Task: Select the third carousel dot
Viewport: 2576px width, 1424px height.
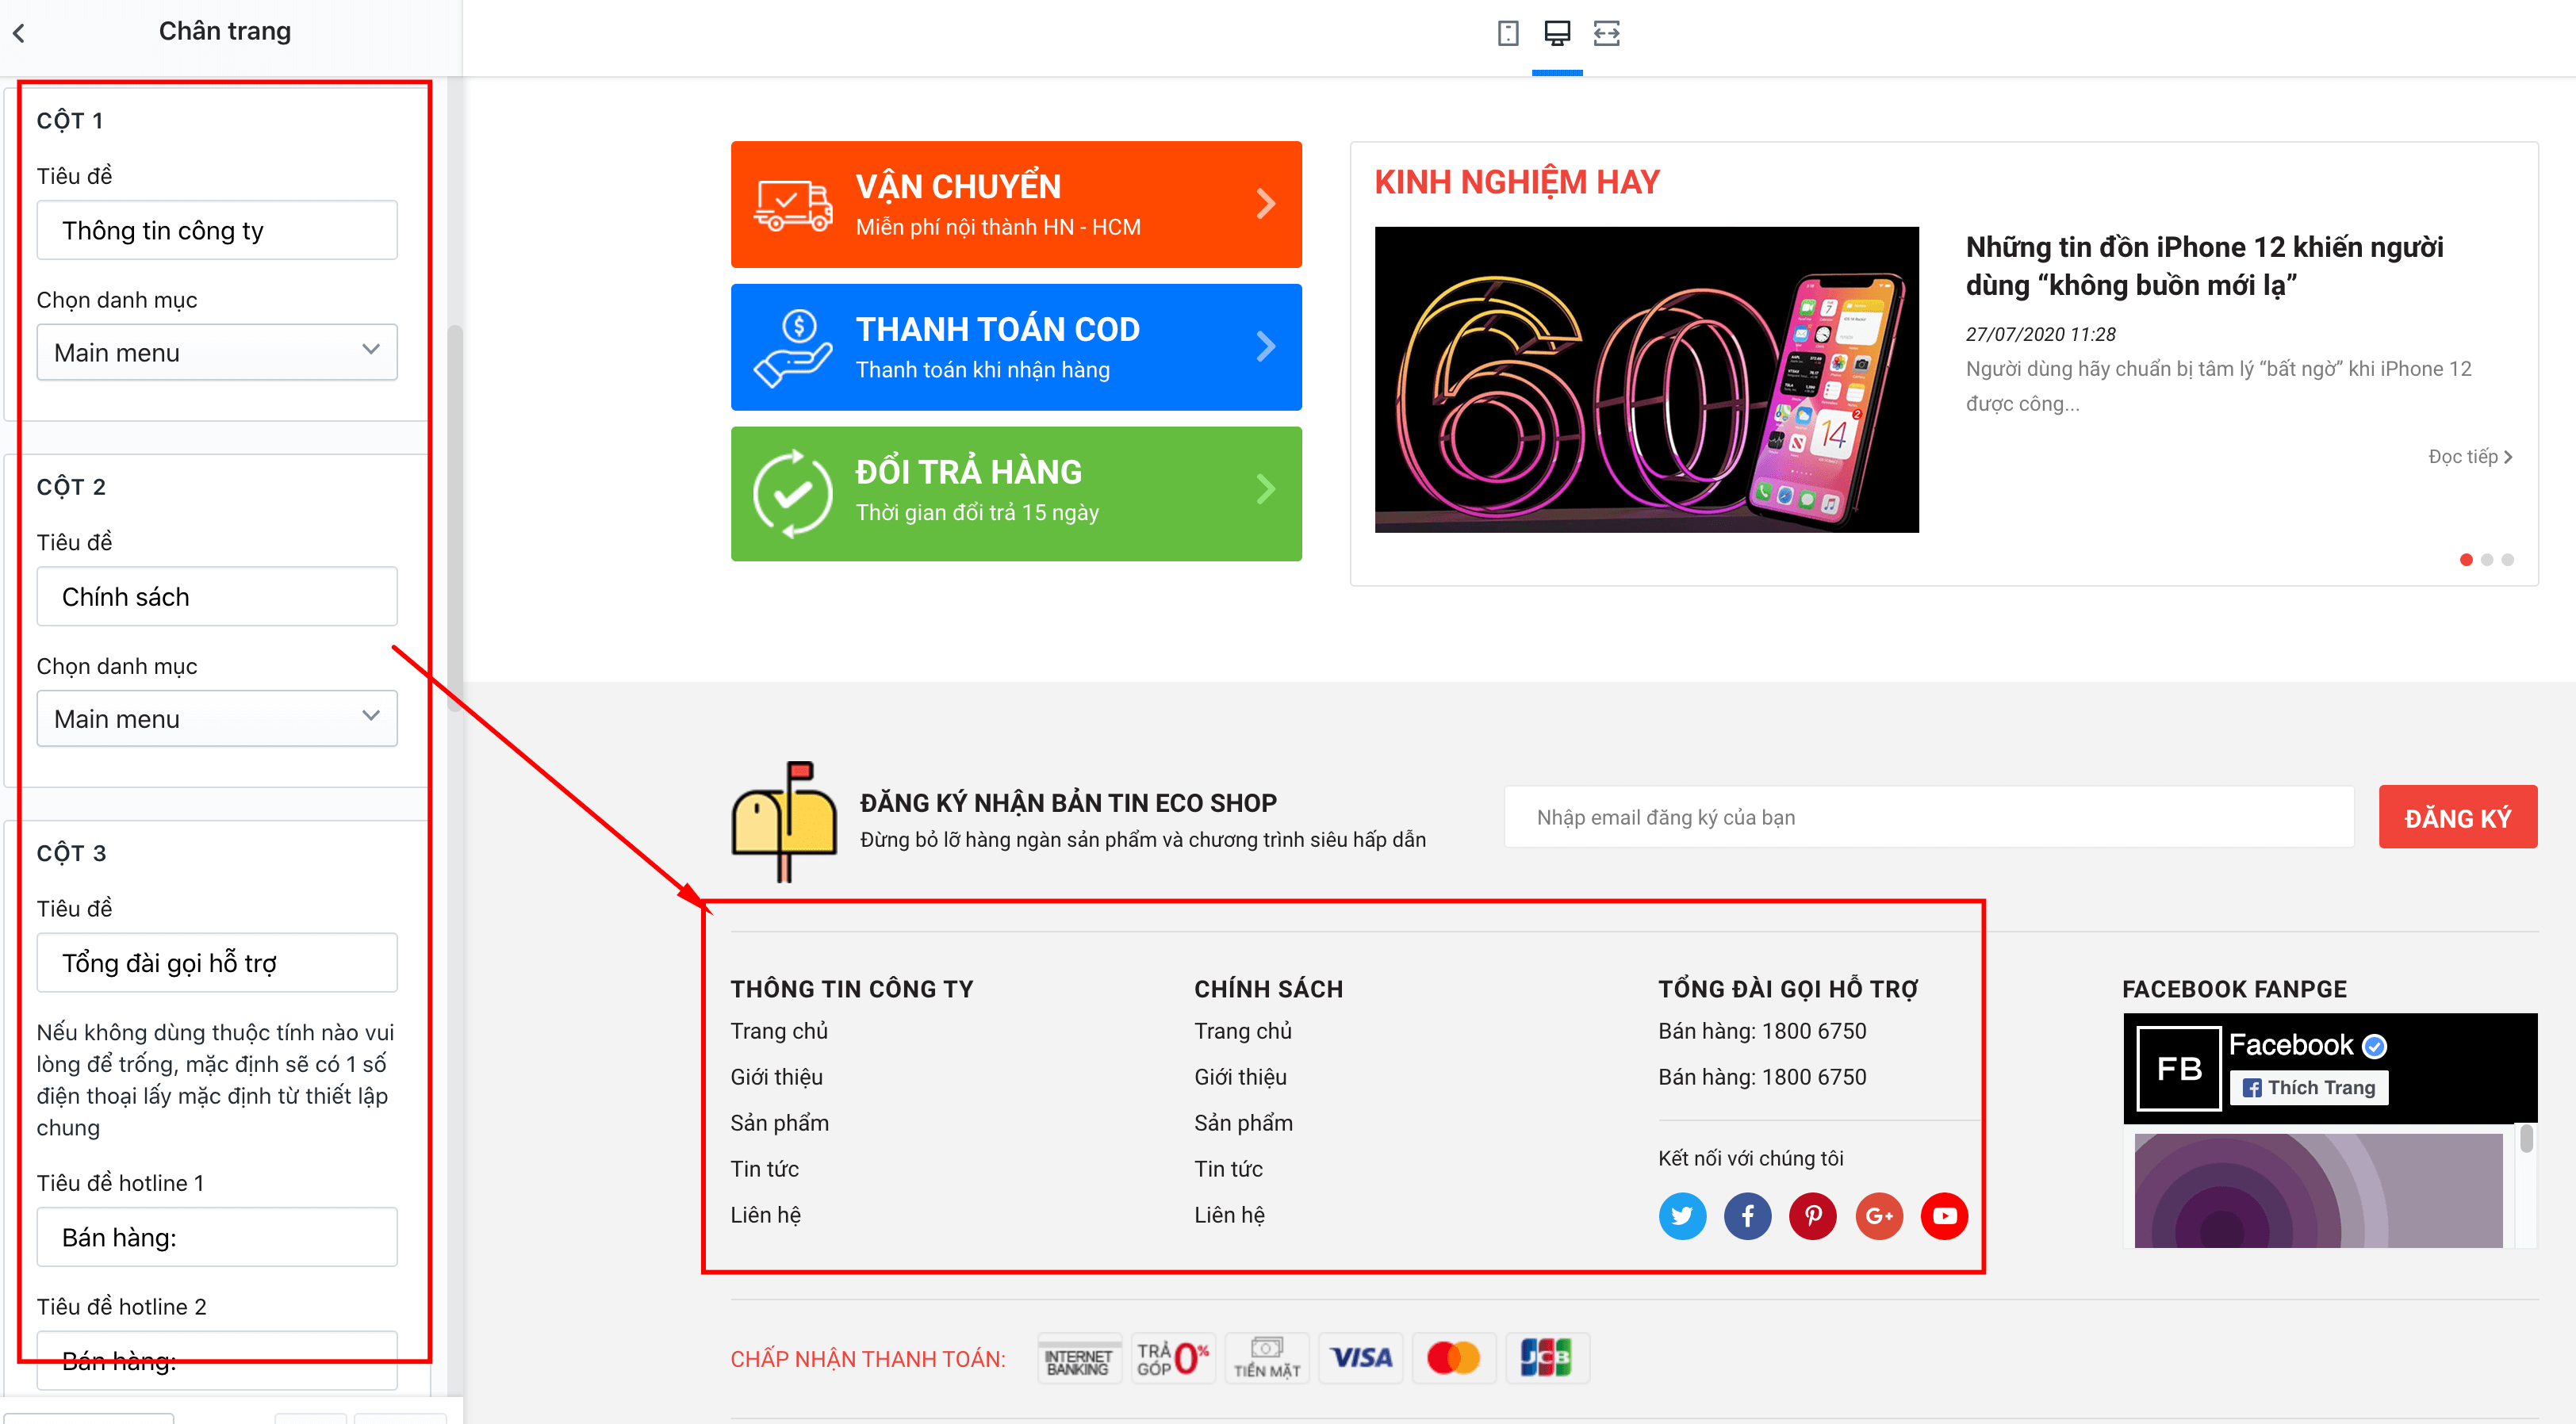Action: tap(2507, 560)
